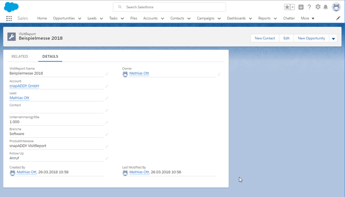The width and height of the screenshot is (345, 197).
Task: Expand the Accounts menu chevron
Action: click(162, 19)
